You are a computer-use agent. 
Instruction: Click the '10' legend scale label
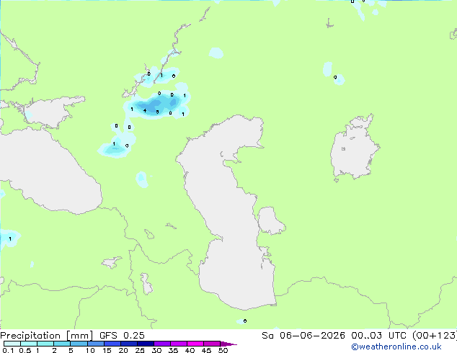[x=90, y=350]
